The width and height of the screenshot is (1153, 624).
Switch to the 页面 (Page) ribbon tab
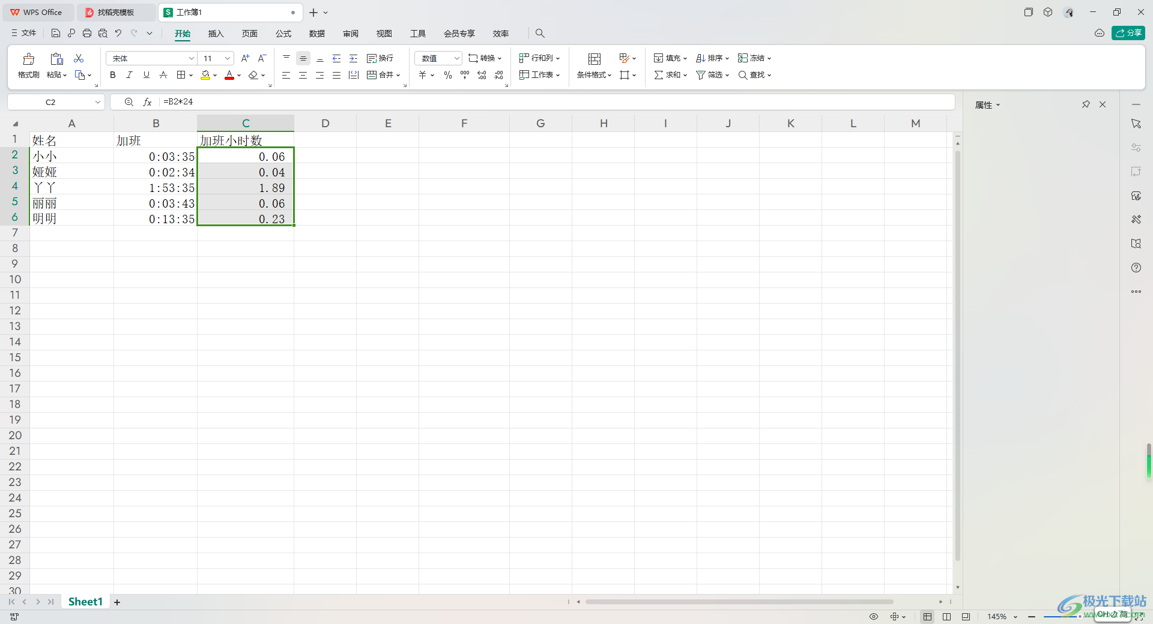(x=249, y=34)
